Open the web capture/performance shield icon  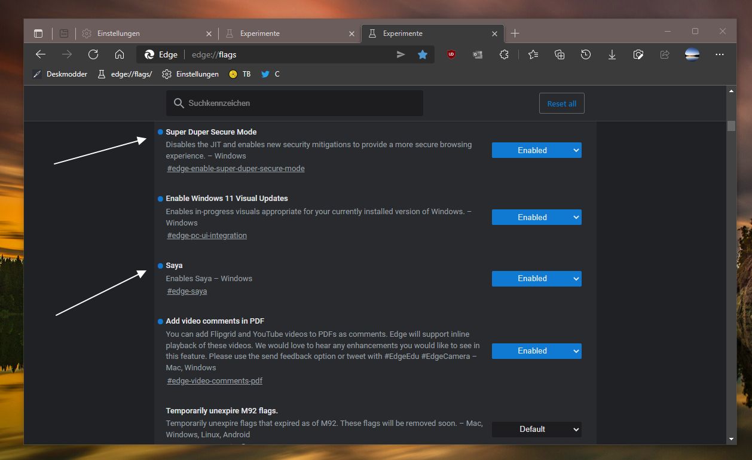[x=638, y=54]
